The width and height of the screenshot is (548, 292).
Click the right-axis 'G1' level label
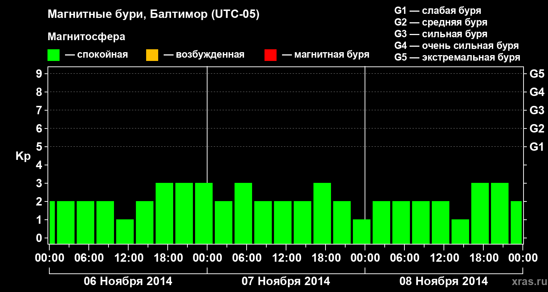[537, 147]
